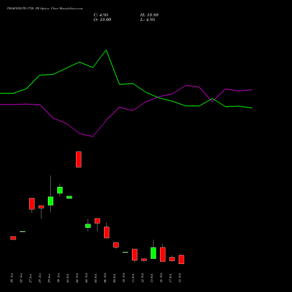Image resolution: width=292 pixels, height=292 pixels.
Task: Select the high value H: 13.80
Action: (x=150, y=15)
